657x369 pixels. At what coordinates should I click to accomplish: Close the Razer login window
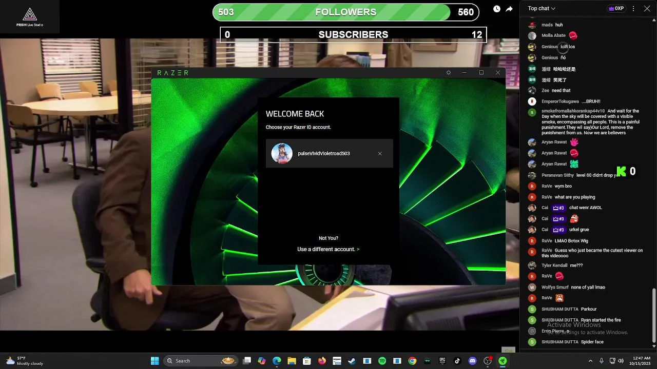coord(497,73)
